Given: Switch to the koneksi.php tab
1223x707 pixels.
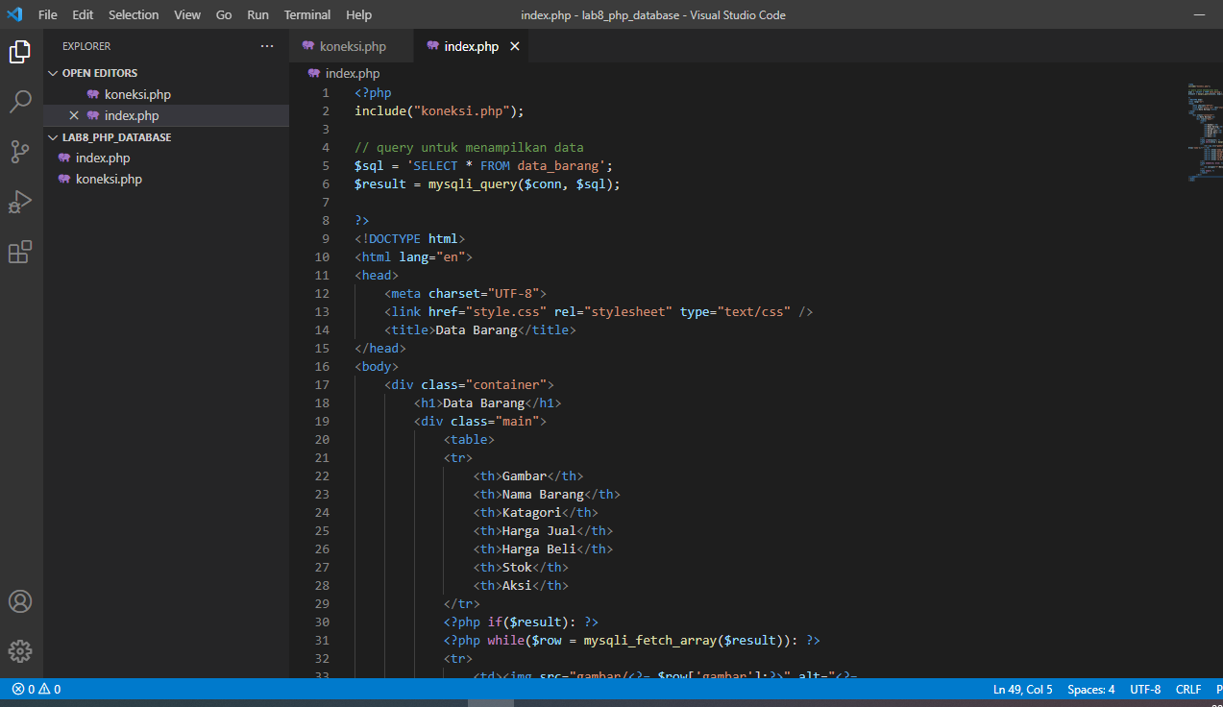Looking at the screenshot, I should pos(351,45).
